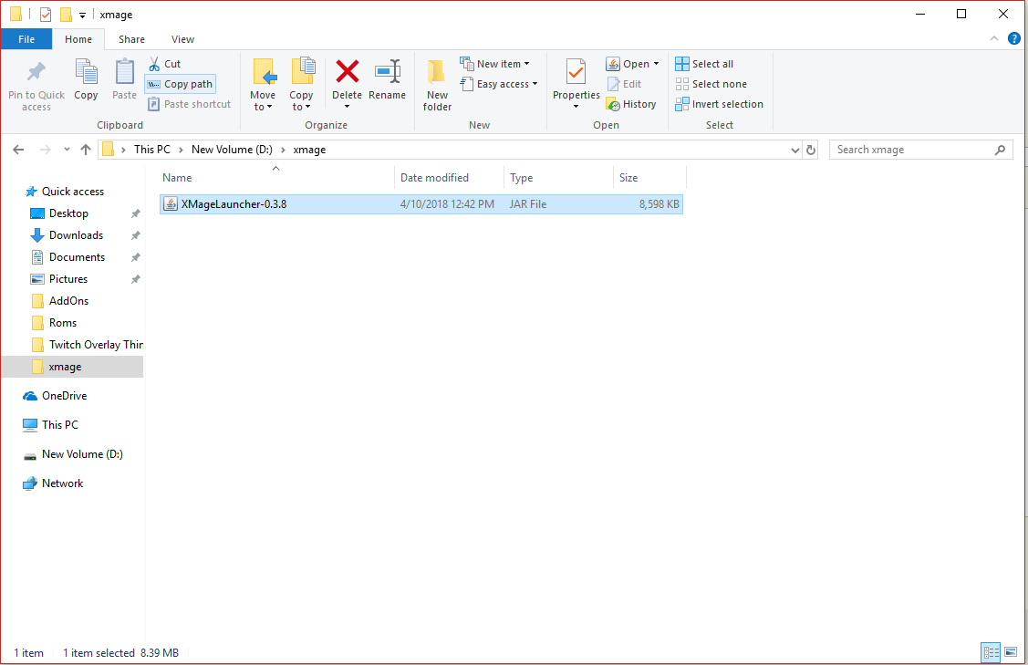Open the XMageLauncher-0.3.8 JAR file icon

pyautogui.click(x=171, y=204)
